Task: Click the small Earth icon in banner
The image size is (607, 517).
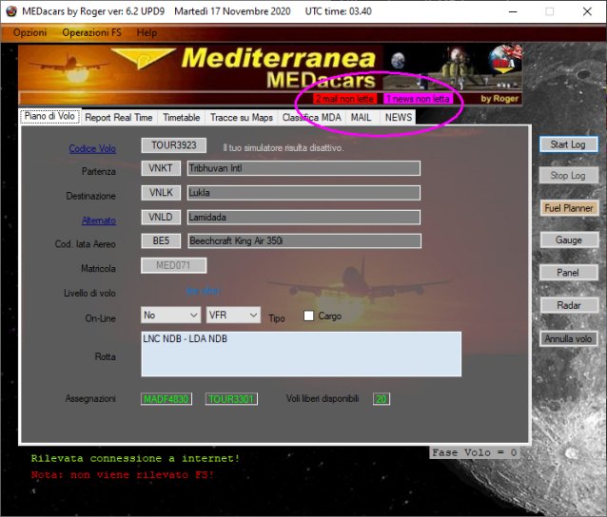Action: [398, 61]
